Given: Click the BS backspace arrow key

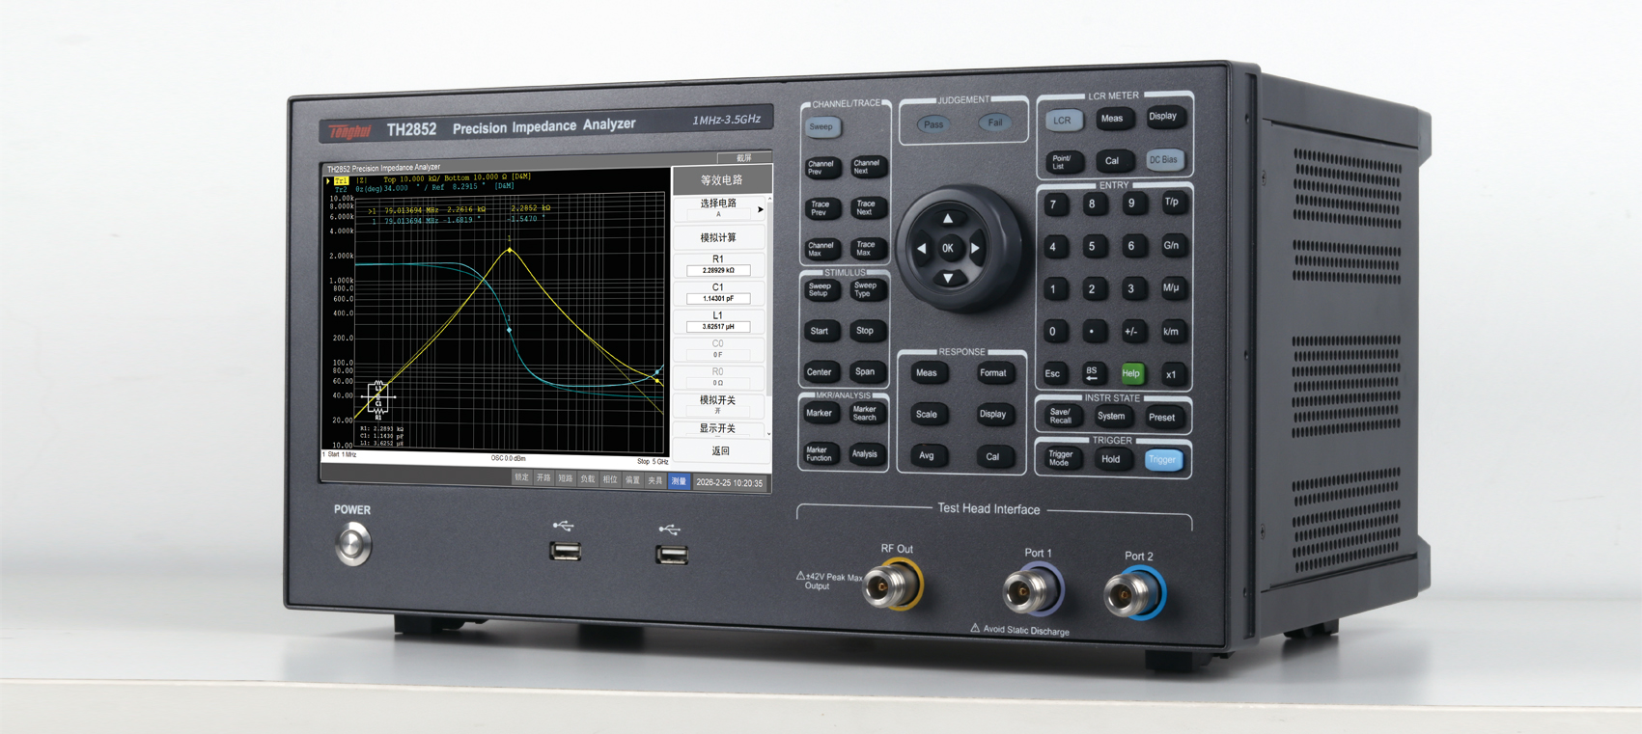Looking at the screenshot, I should coord(1092,373).
